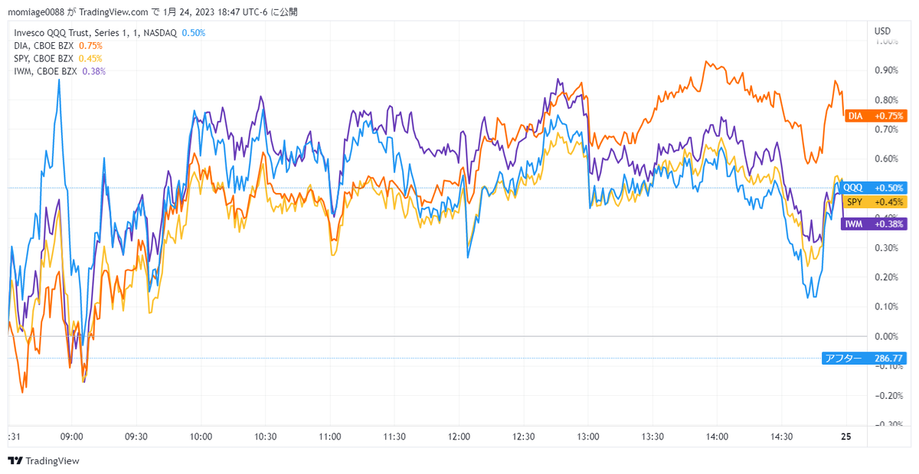Click the 0.90% price scale tick
The image size is (919, 474).
pos(887,70)
